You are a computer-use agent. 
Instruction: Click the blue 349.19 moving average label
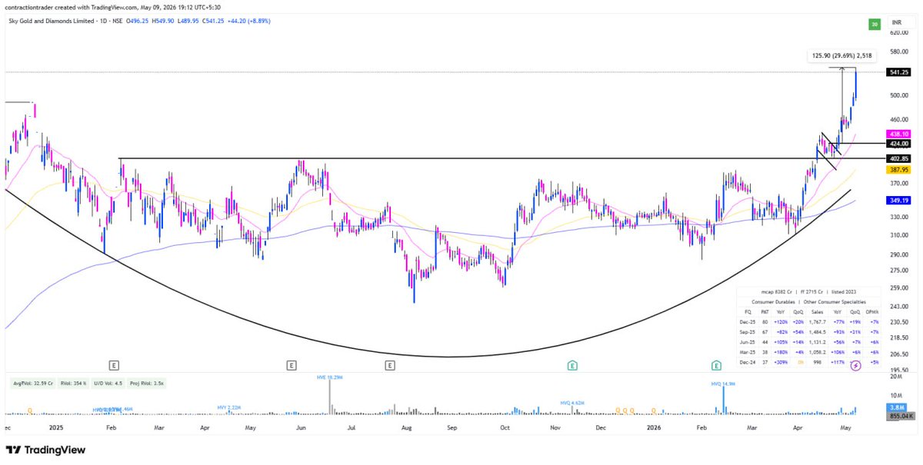coord(900,200)
